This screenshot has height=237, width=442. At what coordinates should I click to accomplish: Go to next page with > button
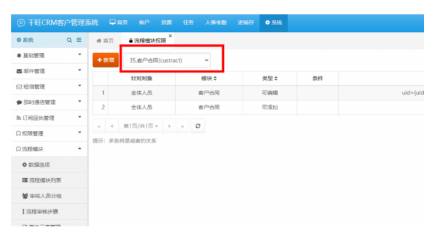coord(169,126)
